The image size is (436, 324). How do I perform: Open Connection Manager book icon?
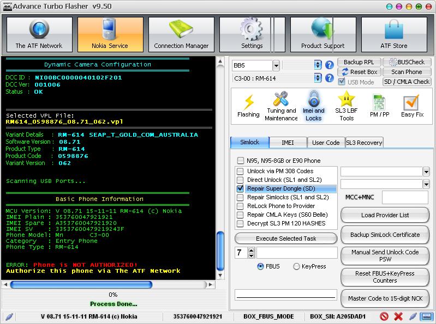(181, 34)
